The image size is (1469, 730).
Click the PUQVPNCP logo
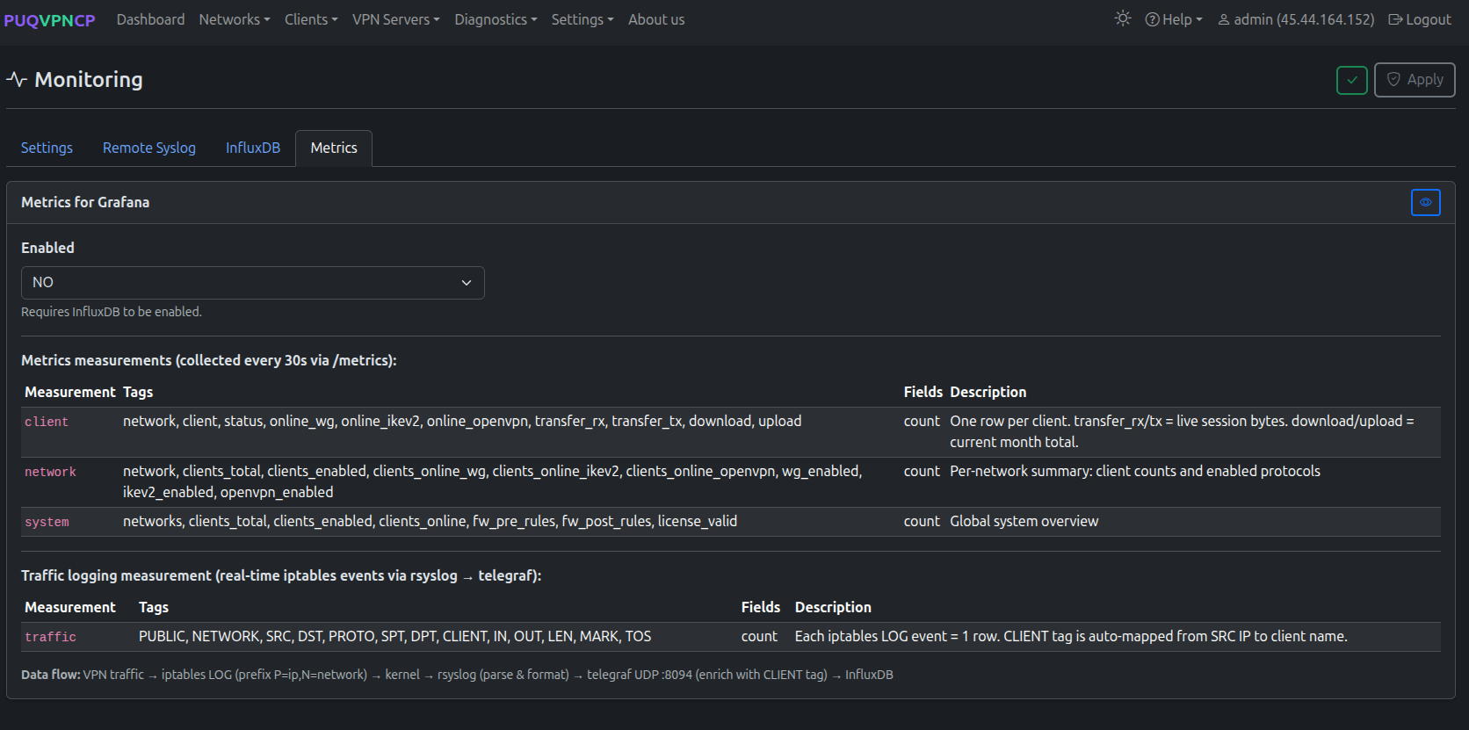[49, 19]
